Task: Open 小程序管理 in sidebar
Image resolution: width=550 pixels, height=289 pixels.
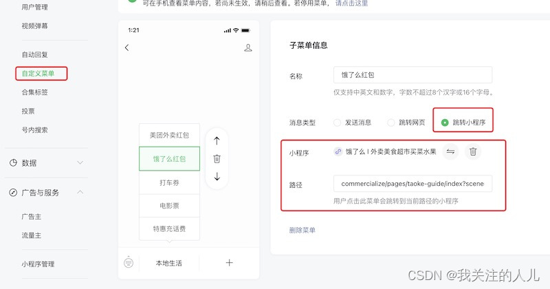Action: (38, 264)
